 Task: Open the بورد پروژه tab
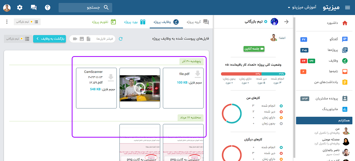(x=135, y=22)
